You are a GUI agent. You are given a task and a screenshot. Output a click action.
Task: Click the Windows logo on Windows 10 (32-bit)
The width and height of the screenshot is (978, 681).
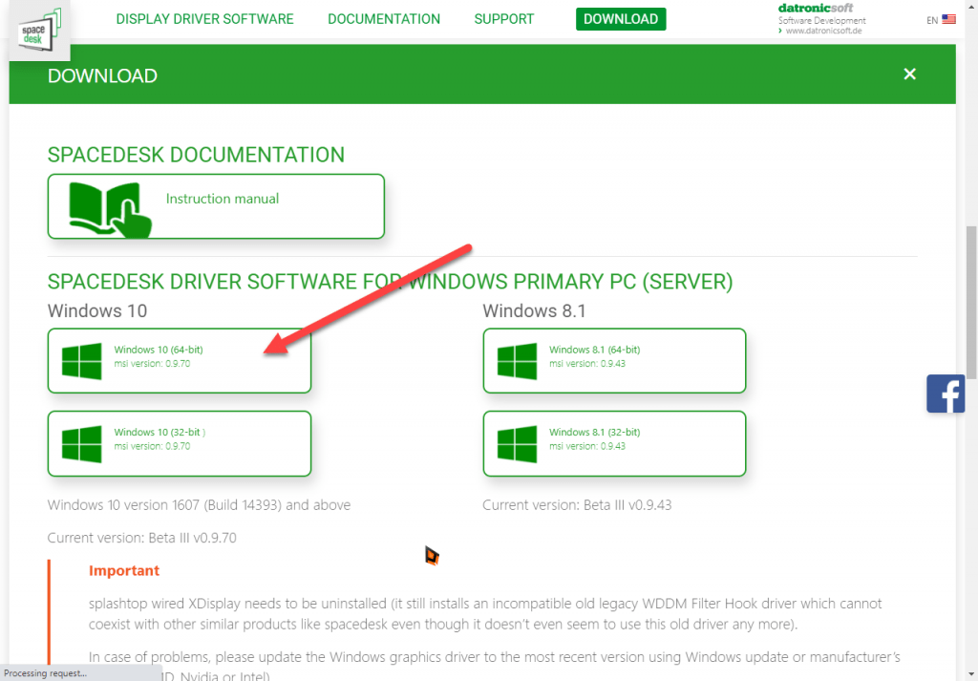(80, 443)
